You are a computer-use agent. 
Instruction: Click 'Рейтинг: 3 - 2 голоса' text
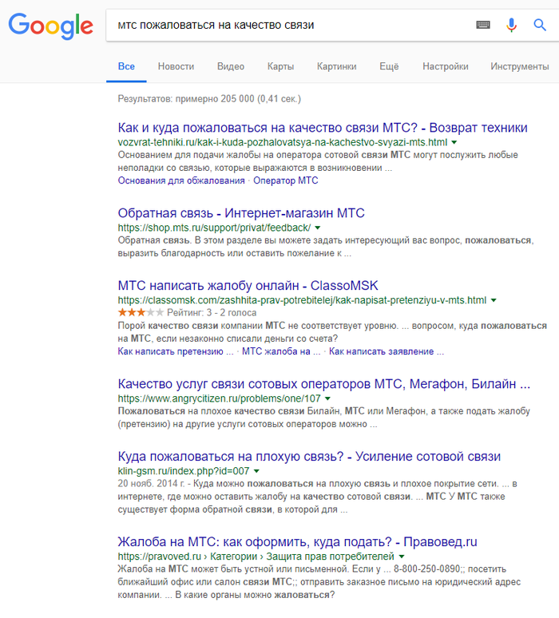pos(212,312)
